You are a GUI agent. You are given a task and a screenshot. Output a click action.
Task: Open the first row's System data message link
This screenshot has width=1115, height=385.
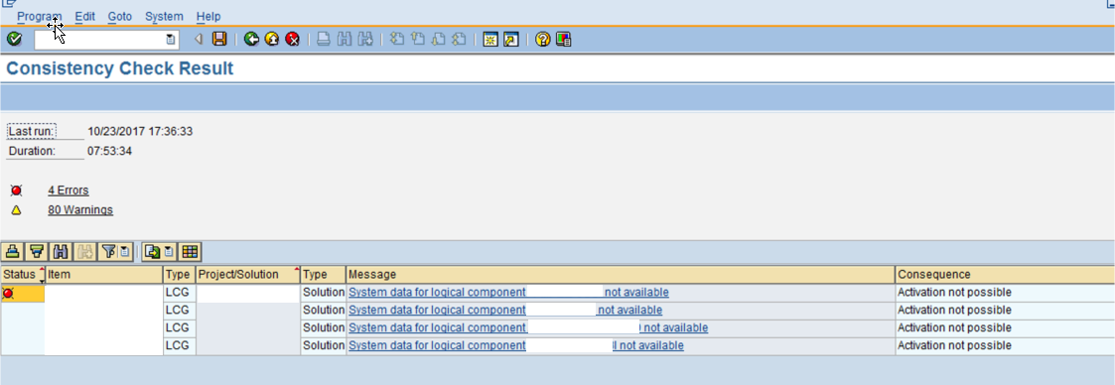tap(508, 292)
